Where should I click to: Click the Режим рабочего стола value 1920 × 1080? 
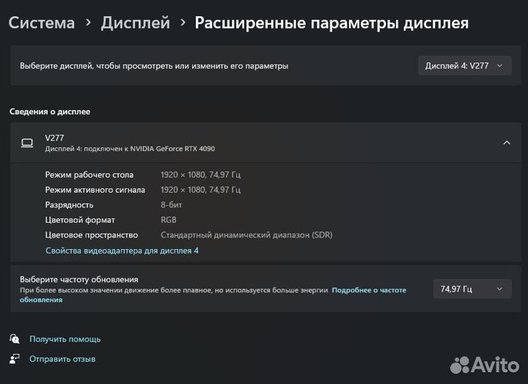200,174
